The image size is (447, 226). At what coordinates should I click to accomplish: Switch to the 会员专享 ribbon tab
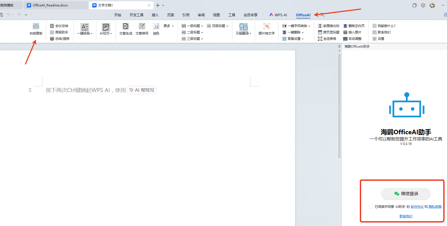point(251,15)
